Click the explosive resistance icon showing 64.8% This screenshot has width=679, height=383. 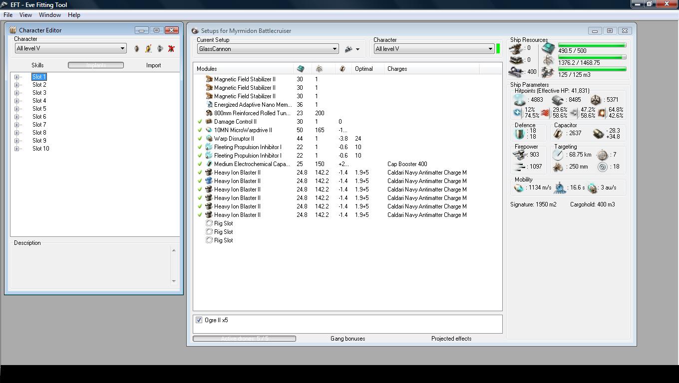click(602, 113)
